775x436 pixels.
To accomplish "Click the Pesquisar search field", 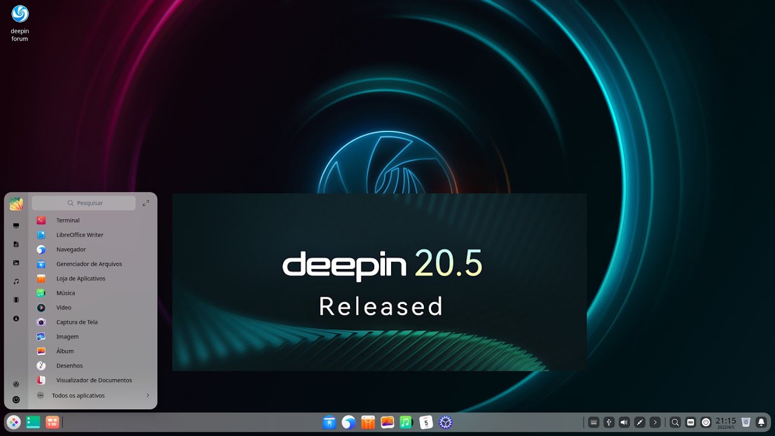I will (84, 203).
